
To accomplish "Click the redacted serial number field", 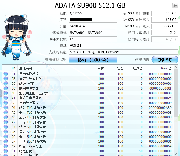I will 93,20.
